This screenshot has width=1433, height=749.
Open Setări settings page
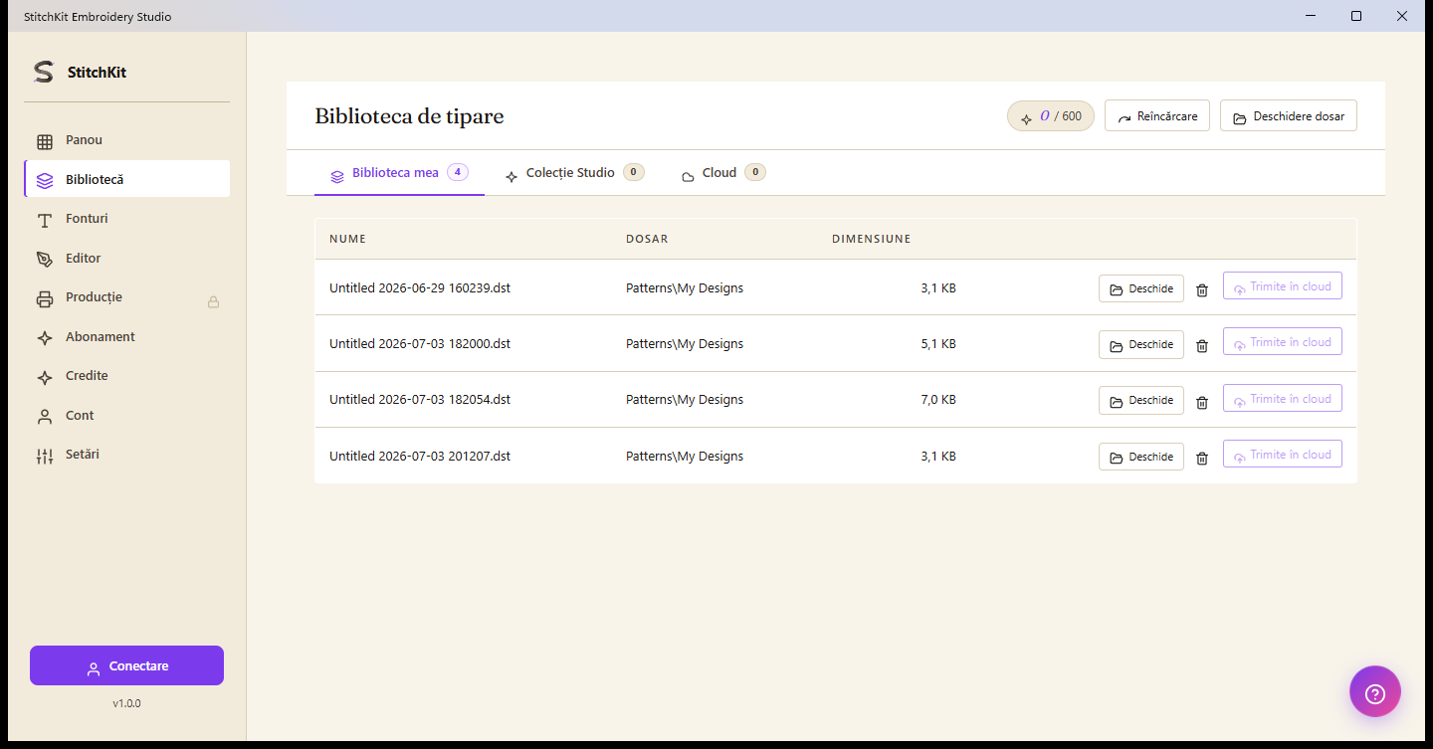click(126, 455)
